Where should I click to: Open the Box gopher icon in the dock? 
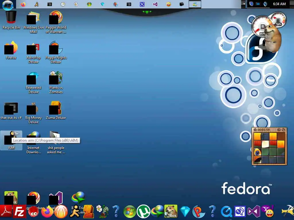pos(171,211)
